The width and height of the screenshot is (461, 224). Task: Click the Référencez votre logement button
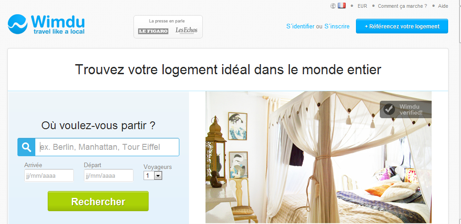(402, 26)
